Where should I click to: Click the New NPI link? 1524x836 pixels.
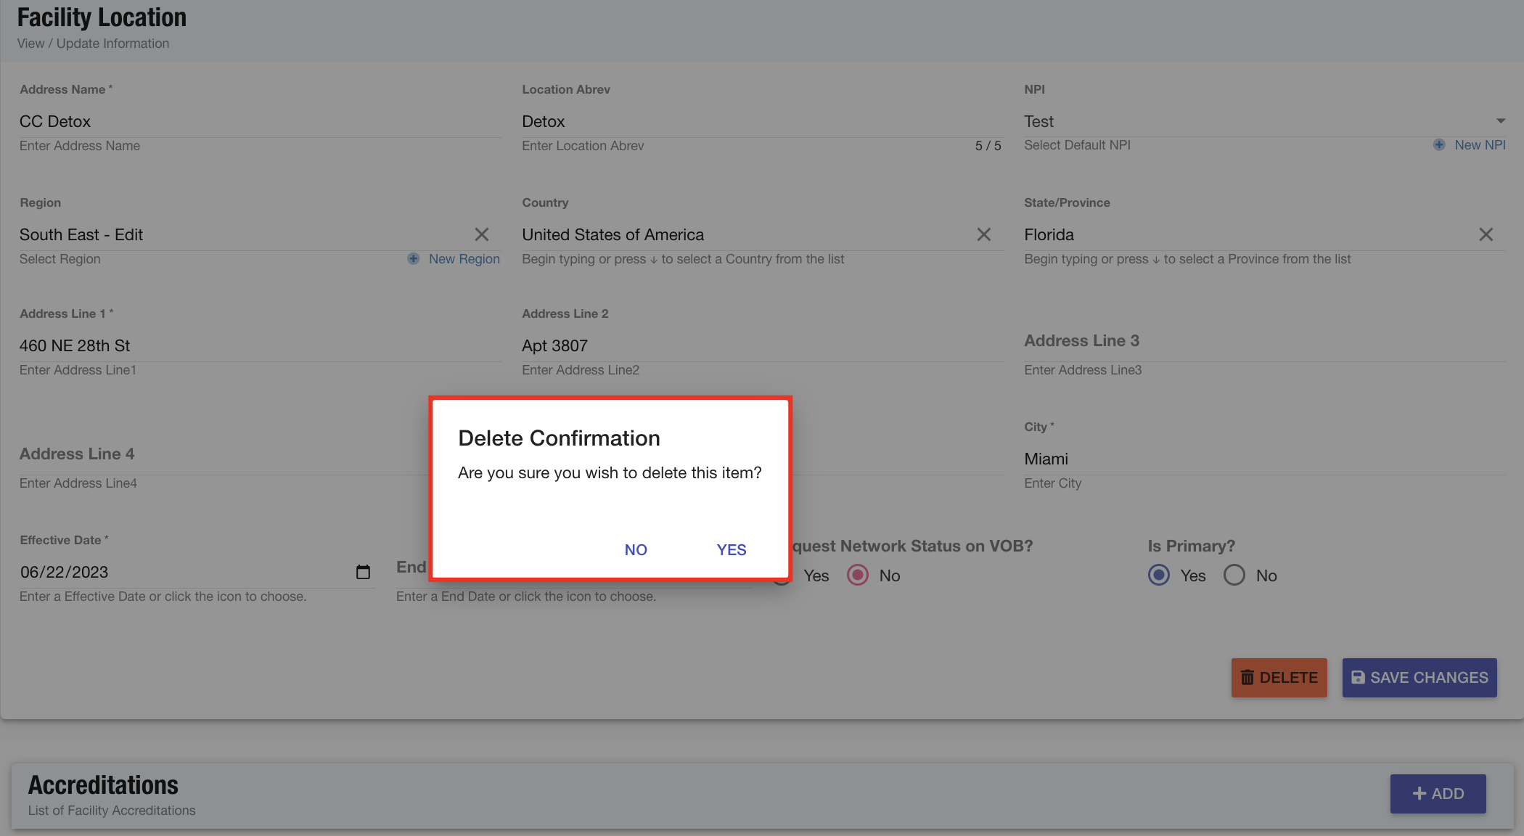pos(1480,145)
